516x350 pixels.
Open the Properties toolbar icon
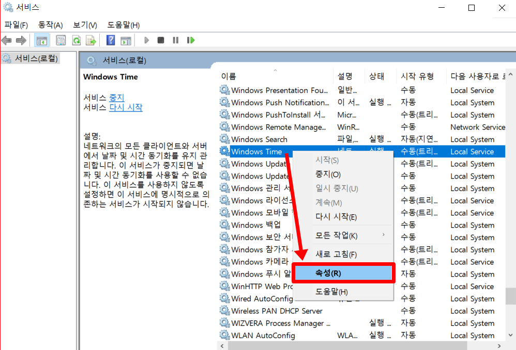[61, 40]
